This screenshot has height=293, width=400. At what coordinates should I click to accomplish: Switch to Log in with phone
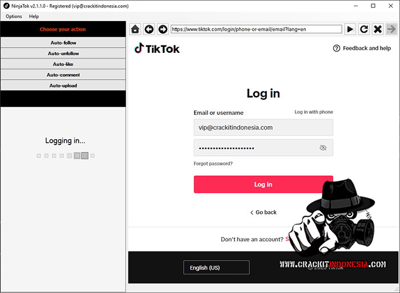[x=313, y=112]
